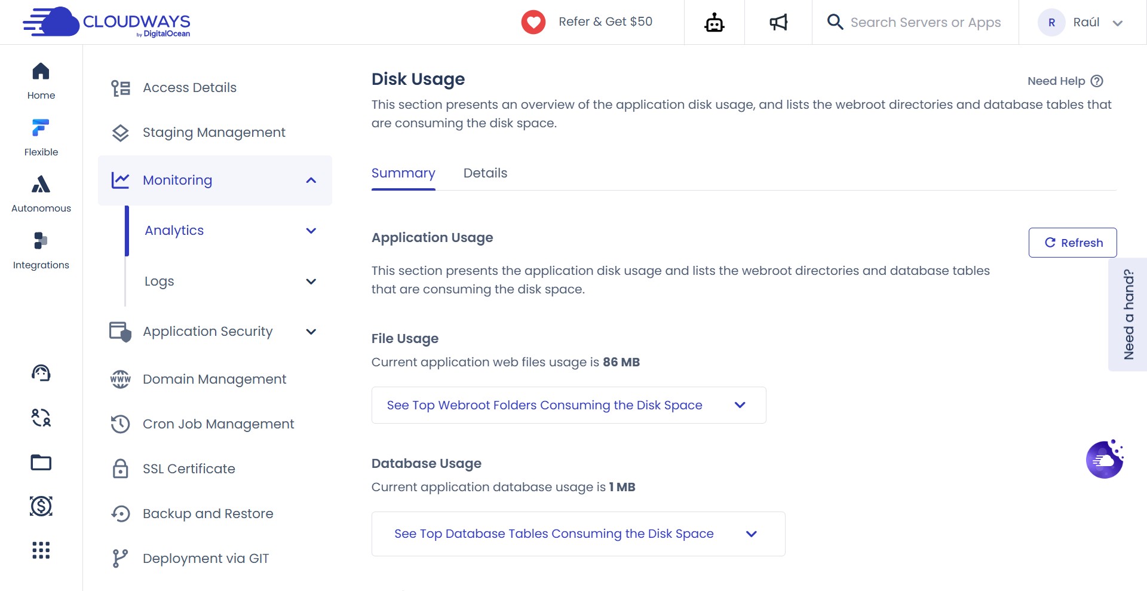Open the Integrations icon
1147x591 pixels.
[41, 241]
